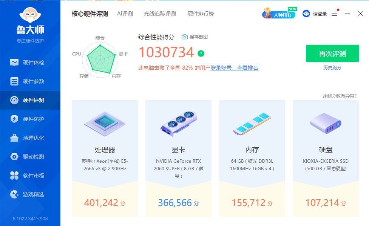Click the 硬件防护 shield icon
Image resolution: width=369 pixels, height=226 pixels.
click(x=14, y=119)
